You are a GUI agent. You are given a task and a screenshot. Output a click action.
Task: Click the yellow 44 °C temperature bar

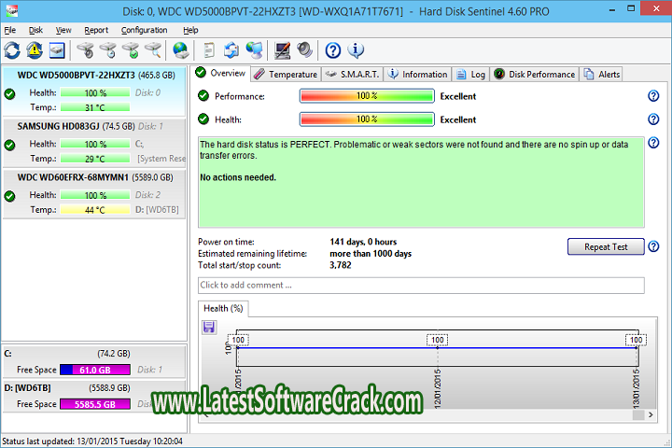tap(95, 210)
